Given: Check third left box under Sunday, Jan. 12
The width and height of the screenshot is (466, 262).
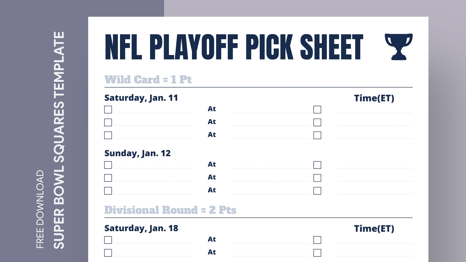Looking at the screenshot, I should pyautogui.click(x=108, y=191).
